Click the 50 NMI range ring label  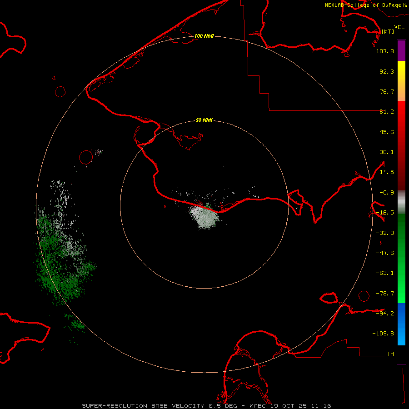[204, 120]
